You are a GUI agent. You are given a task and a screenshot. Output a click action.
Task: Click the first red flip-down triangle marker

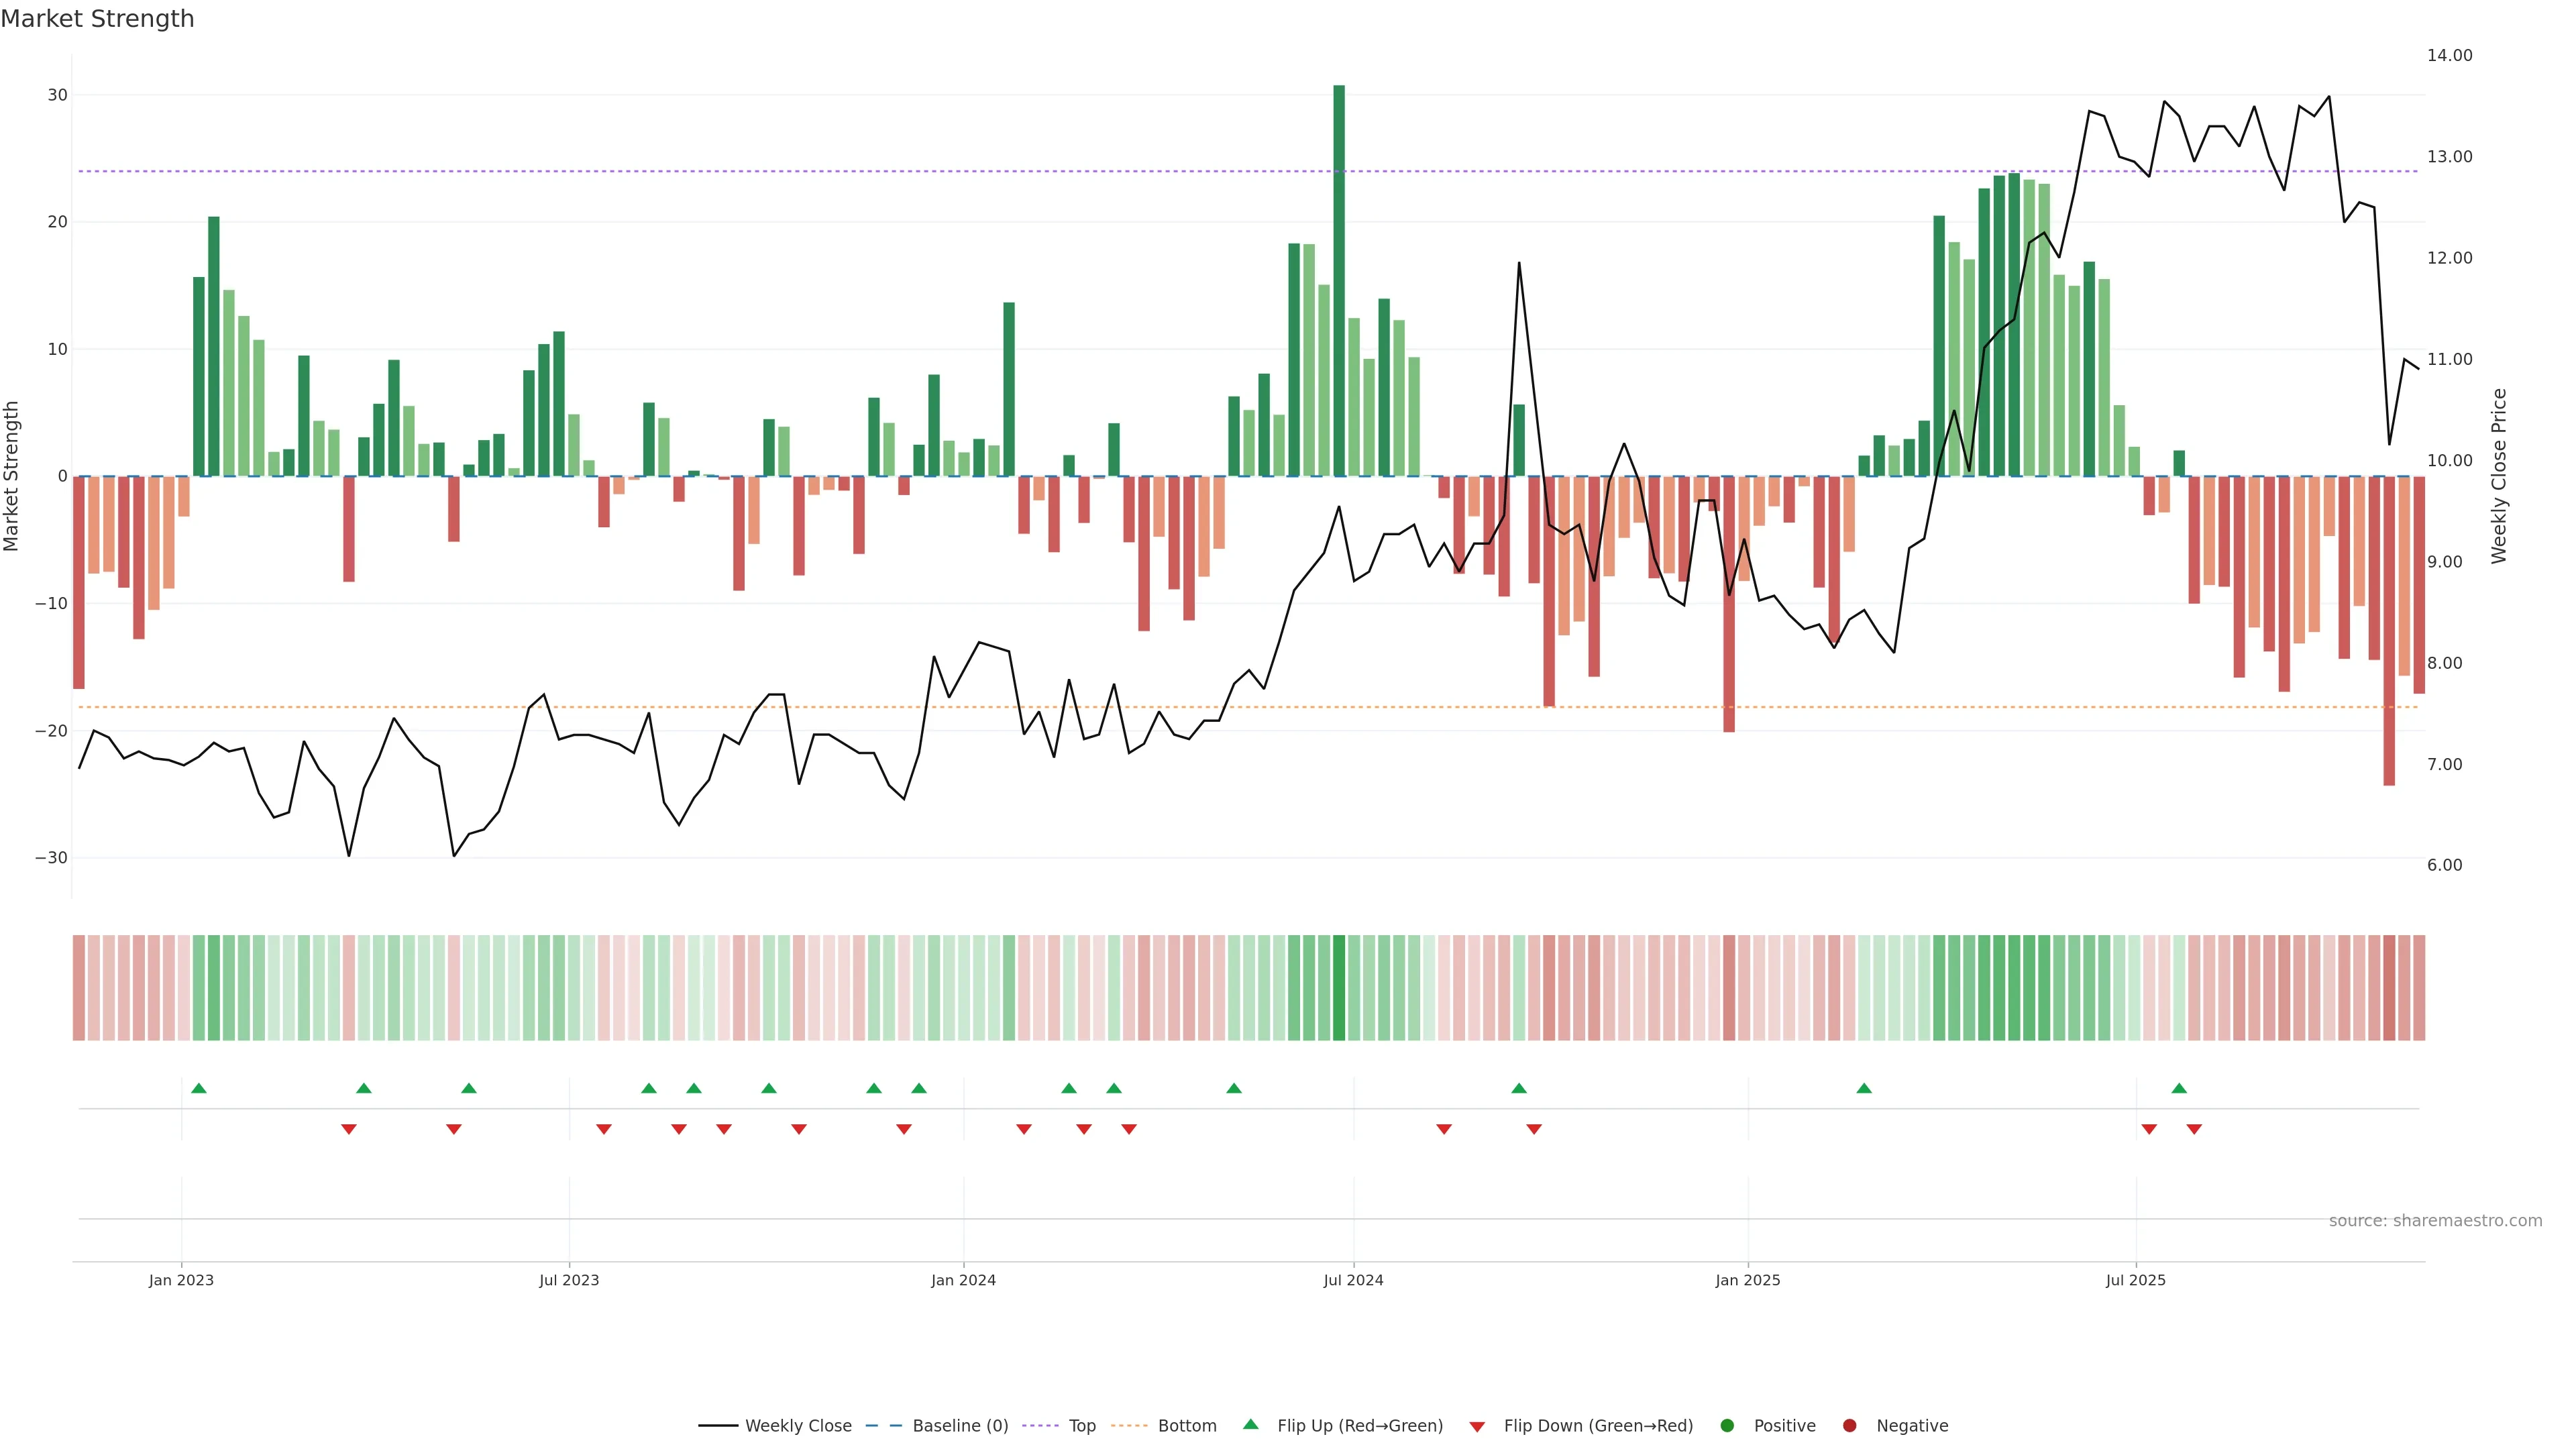point(348,1129)
